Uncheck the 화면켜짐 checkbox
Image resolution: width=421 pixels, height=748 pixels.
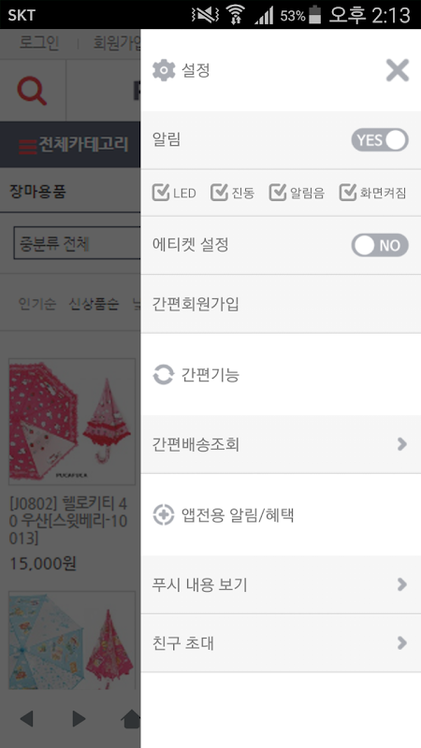coord(348,193)
